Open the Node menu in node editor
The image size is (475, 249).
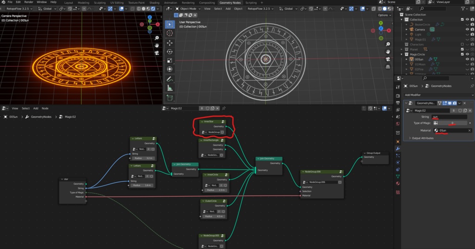[45, 108]
